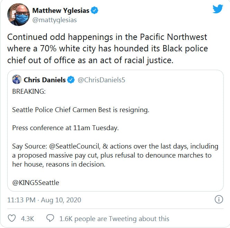
Task: Open the 11:13 PM Aug 10, 2020 timestamp
Action: [x=44, y=200]
